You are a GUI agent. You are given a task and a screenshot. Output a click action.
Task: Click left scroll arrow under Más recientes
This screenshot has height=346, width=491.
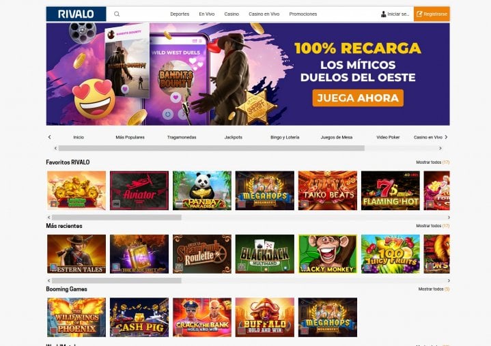point(49,280)
